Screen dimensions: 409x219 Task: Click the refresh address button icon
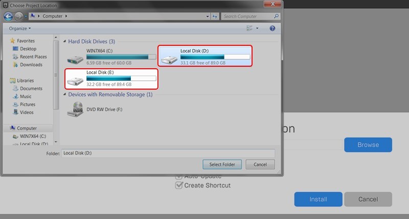tap(215, 16)
